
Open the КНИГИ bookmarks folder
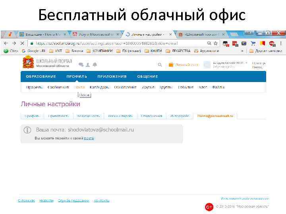pyautogui.click(x=153, y=51)
